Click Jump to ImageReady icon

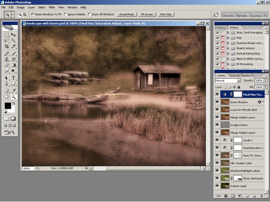point(10,132)
